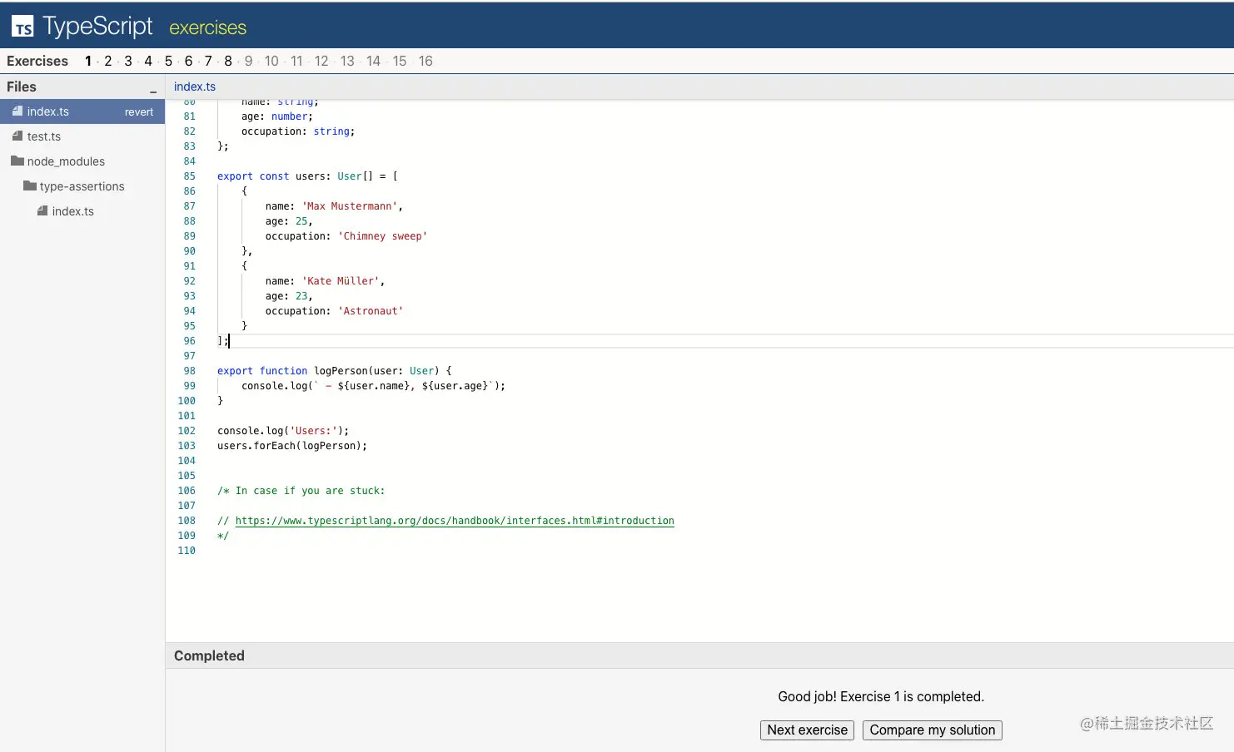Click the Next exercise button

pos(807,730)
